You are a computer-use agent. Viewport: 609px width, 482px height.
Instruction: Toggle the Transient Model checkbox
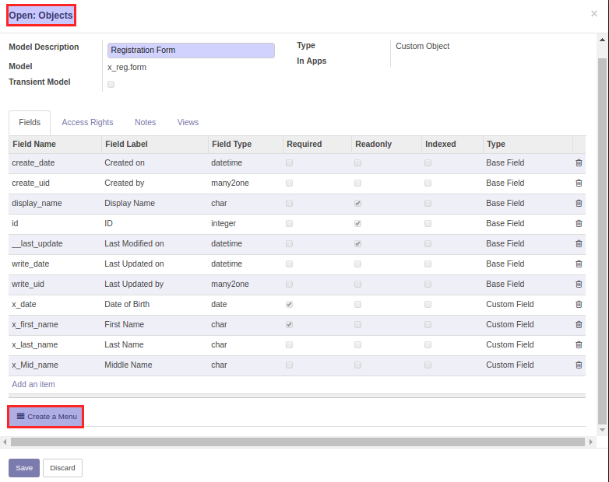click(111, 84)
